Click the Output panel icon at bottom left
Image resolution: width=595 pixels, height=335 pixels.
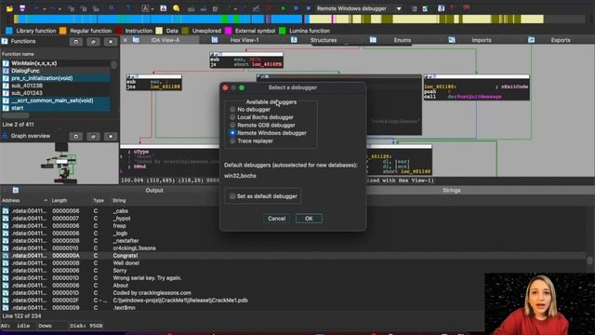(x=16, y=190)
